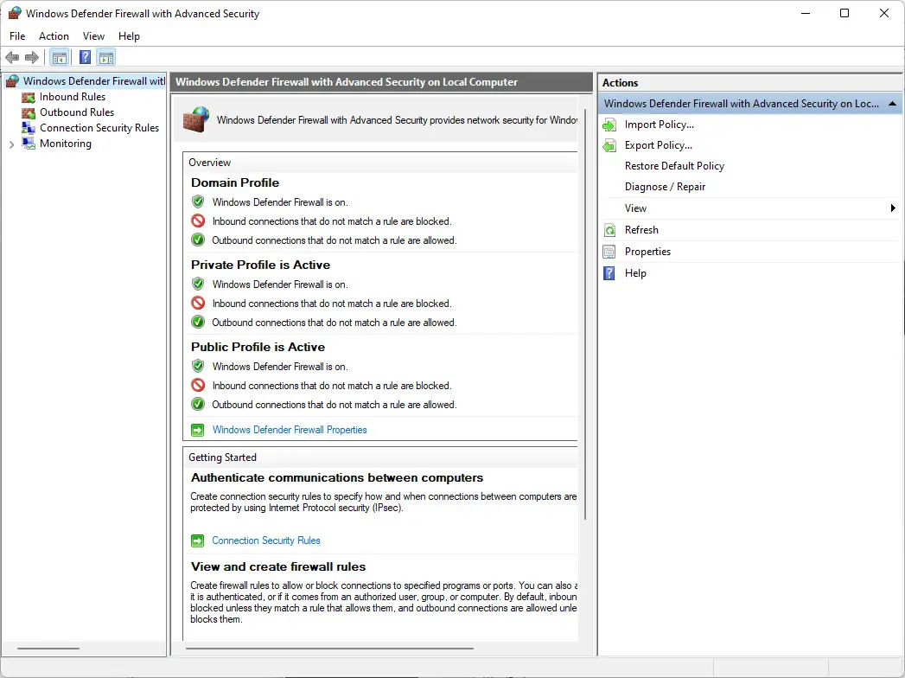Image resolution: width=905 pixels, height=678 pixels.
Task: Click the blue Help question-mark toolbar icon
Action: point(85,57)
